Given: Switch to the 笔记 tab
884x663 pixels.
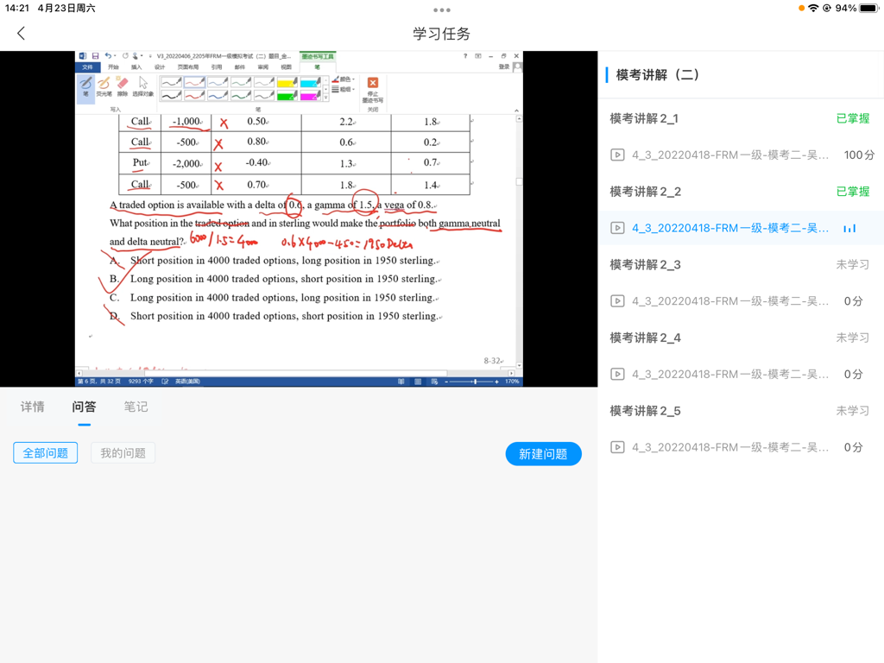Looking at the screenshot, I should tap(136, 407).
